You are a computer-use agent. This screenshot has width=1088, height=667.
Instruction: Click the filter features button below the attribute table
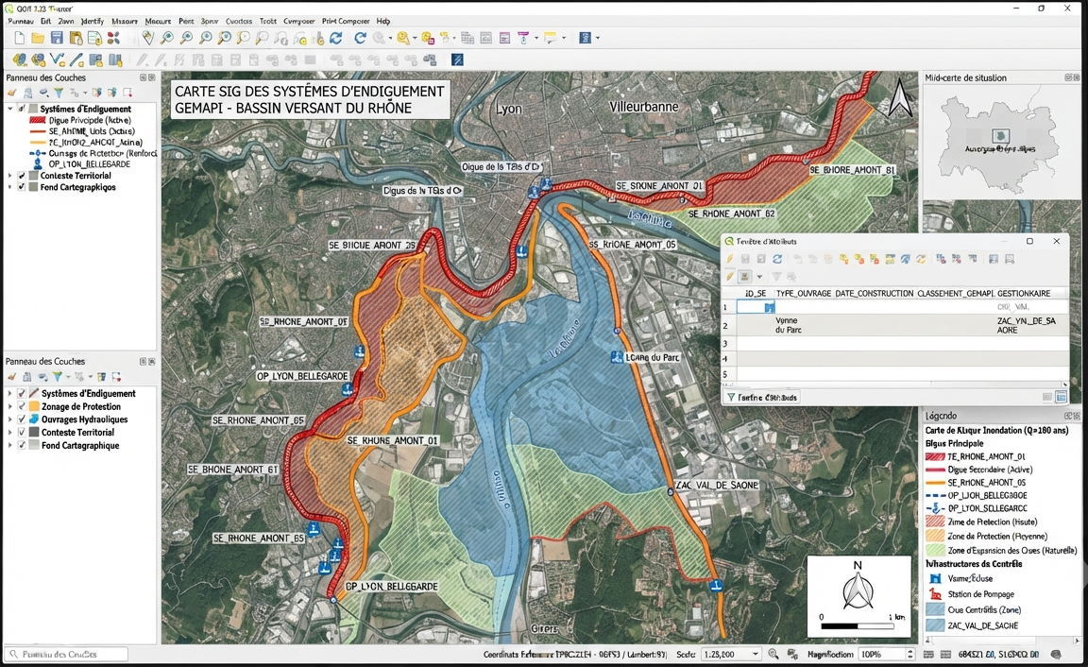pos(762,397)
